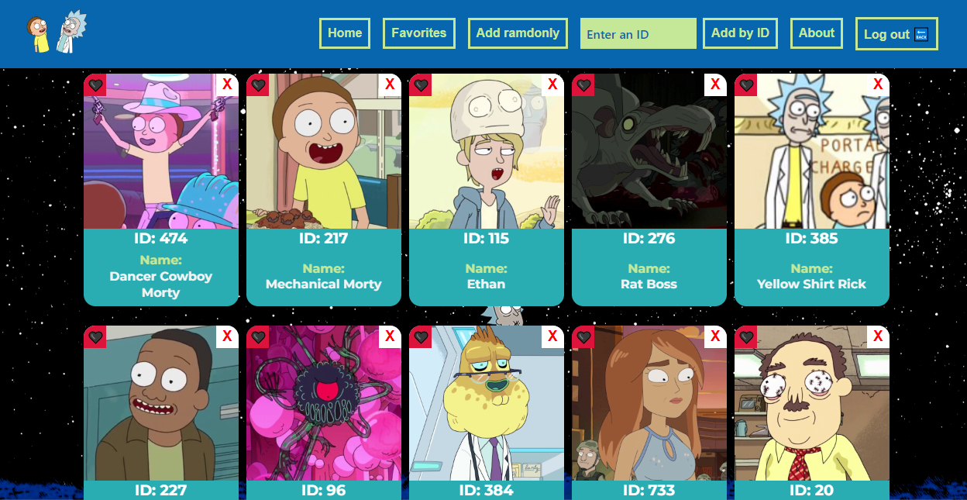This screenshot has width=967, height=500.
Task: Click Add by ID button
Action: click(x=740, y=33)
